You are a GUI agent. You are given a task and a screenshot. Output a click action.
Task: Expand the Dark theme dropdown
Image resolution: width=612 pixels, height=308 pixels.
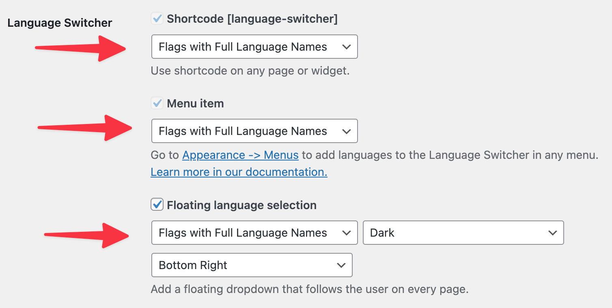pyautogui.click(x=463, y=233)
